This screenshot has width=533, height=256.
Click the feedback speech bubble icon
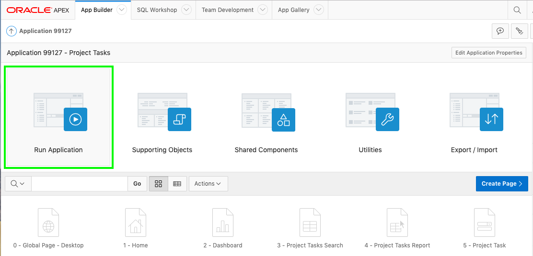click(500, 31)
